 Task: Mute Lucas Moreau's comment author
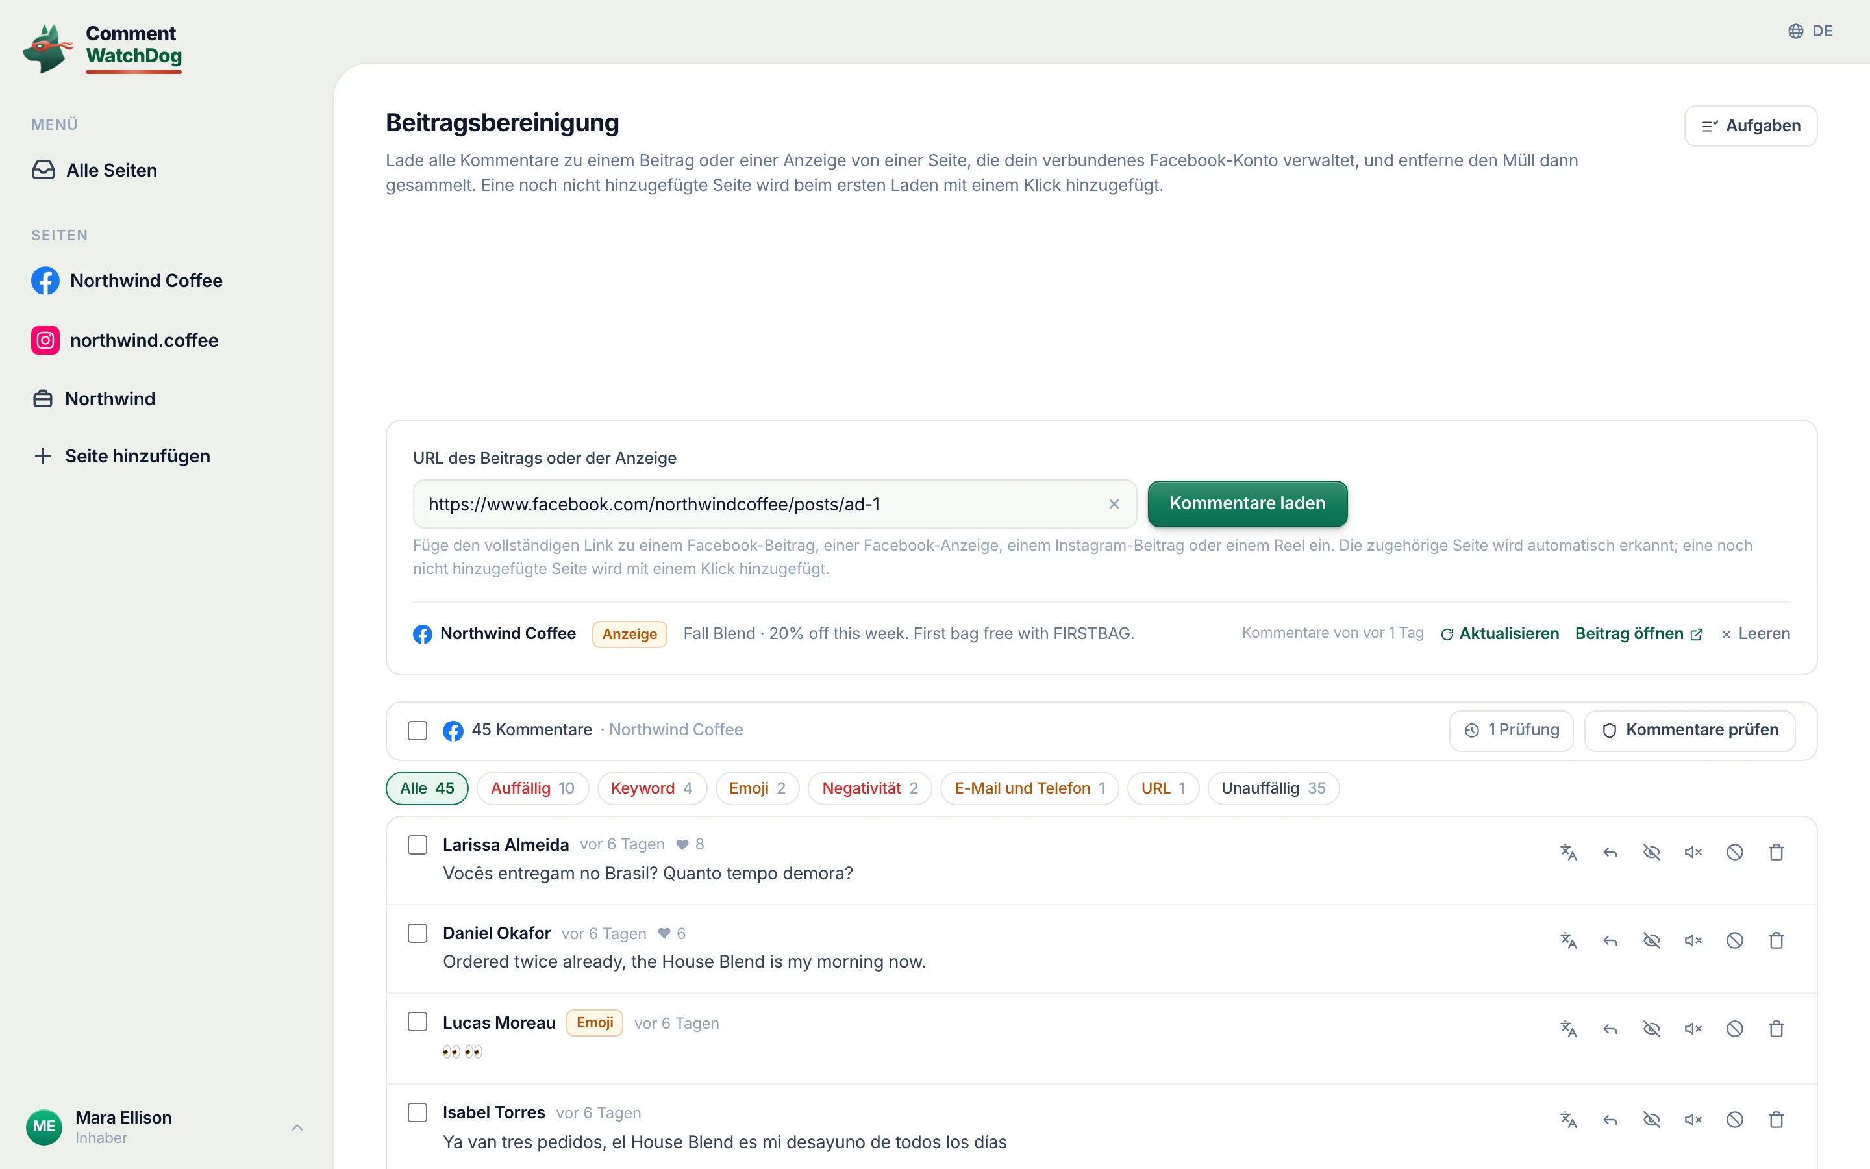point(1693,1028)
